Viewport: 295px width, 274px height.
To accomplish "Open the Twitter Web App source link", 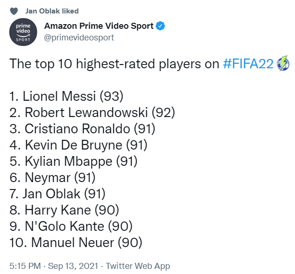I will (x=138, y=266).
